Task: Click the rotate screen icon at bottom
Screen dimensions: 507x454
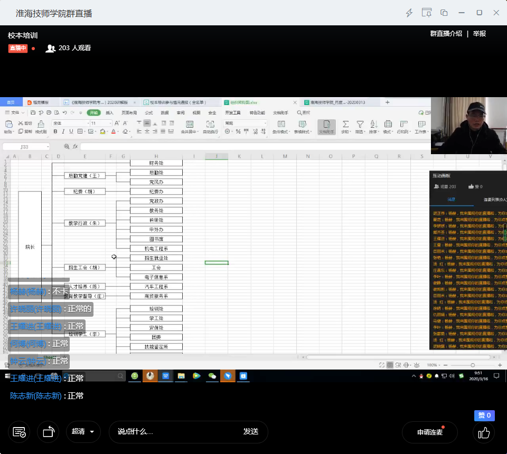Action: click(x=49, y=432)
